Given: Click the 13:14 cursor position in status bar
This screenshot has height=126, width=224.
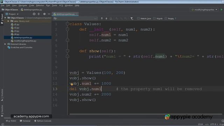Looking at the screenshot, I should tap(200, 124).
